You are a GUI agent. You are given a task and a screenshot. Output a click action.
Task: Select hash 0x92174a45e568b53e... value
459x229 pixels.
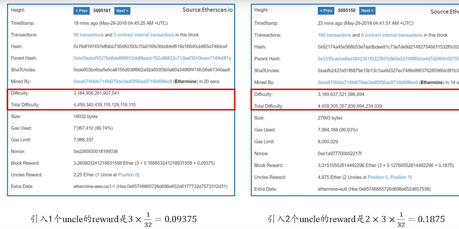pos(388,47)
